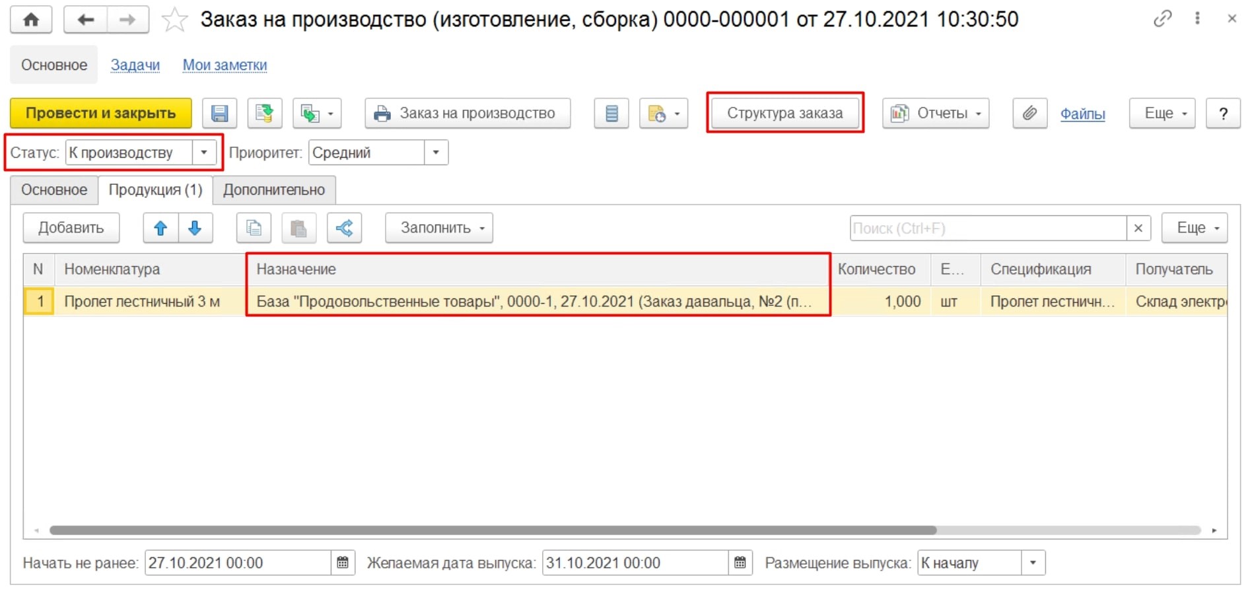Open the Отчеты dropdown
Screen dimensions: 1248x591
point(936,114)
